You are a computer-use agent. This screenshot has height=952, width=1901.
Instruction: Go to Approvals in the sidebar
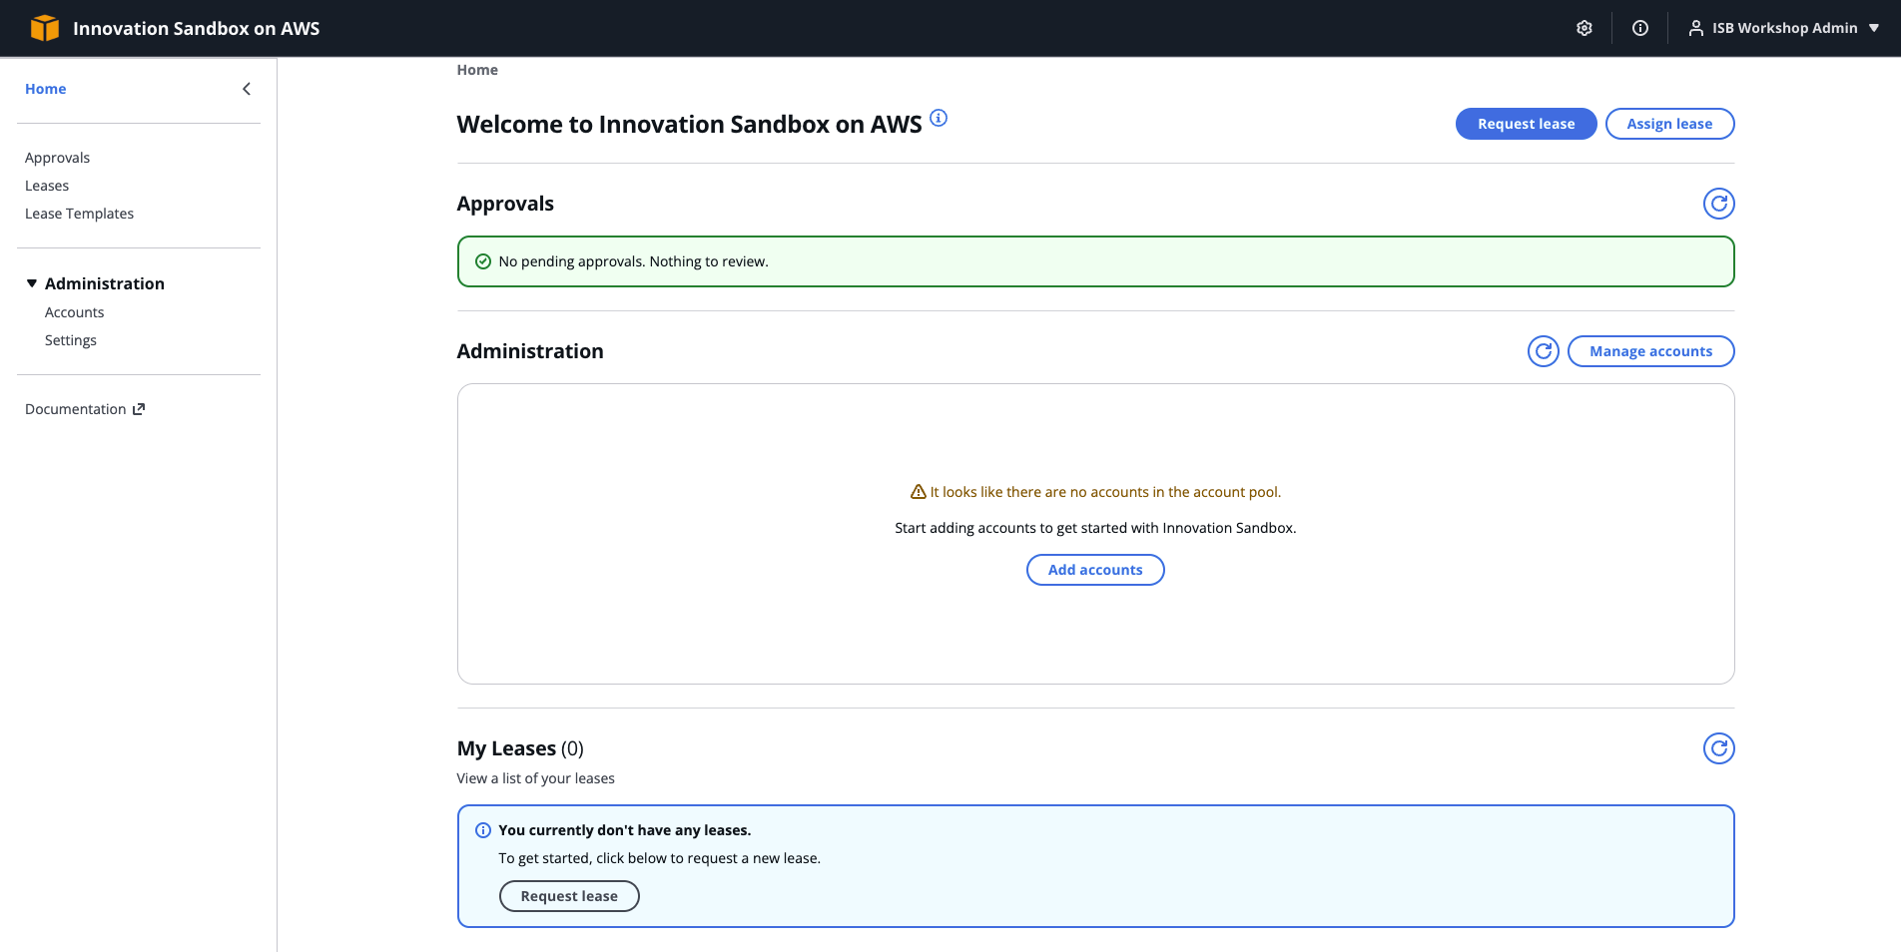57,158
